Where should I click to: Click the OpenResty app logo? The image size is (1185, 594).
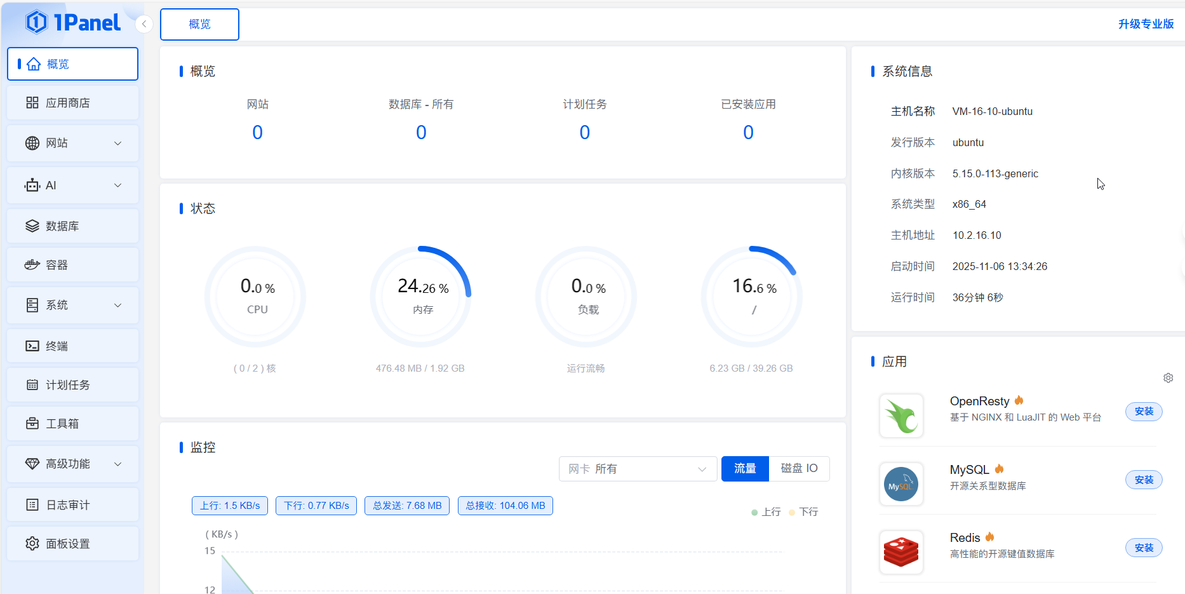(x=901, y=415)
